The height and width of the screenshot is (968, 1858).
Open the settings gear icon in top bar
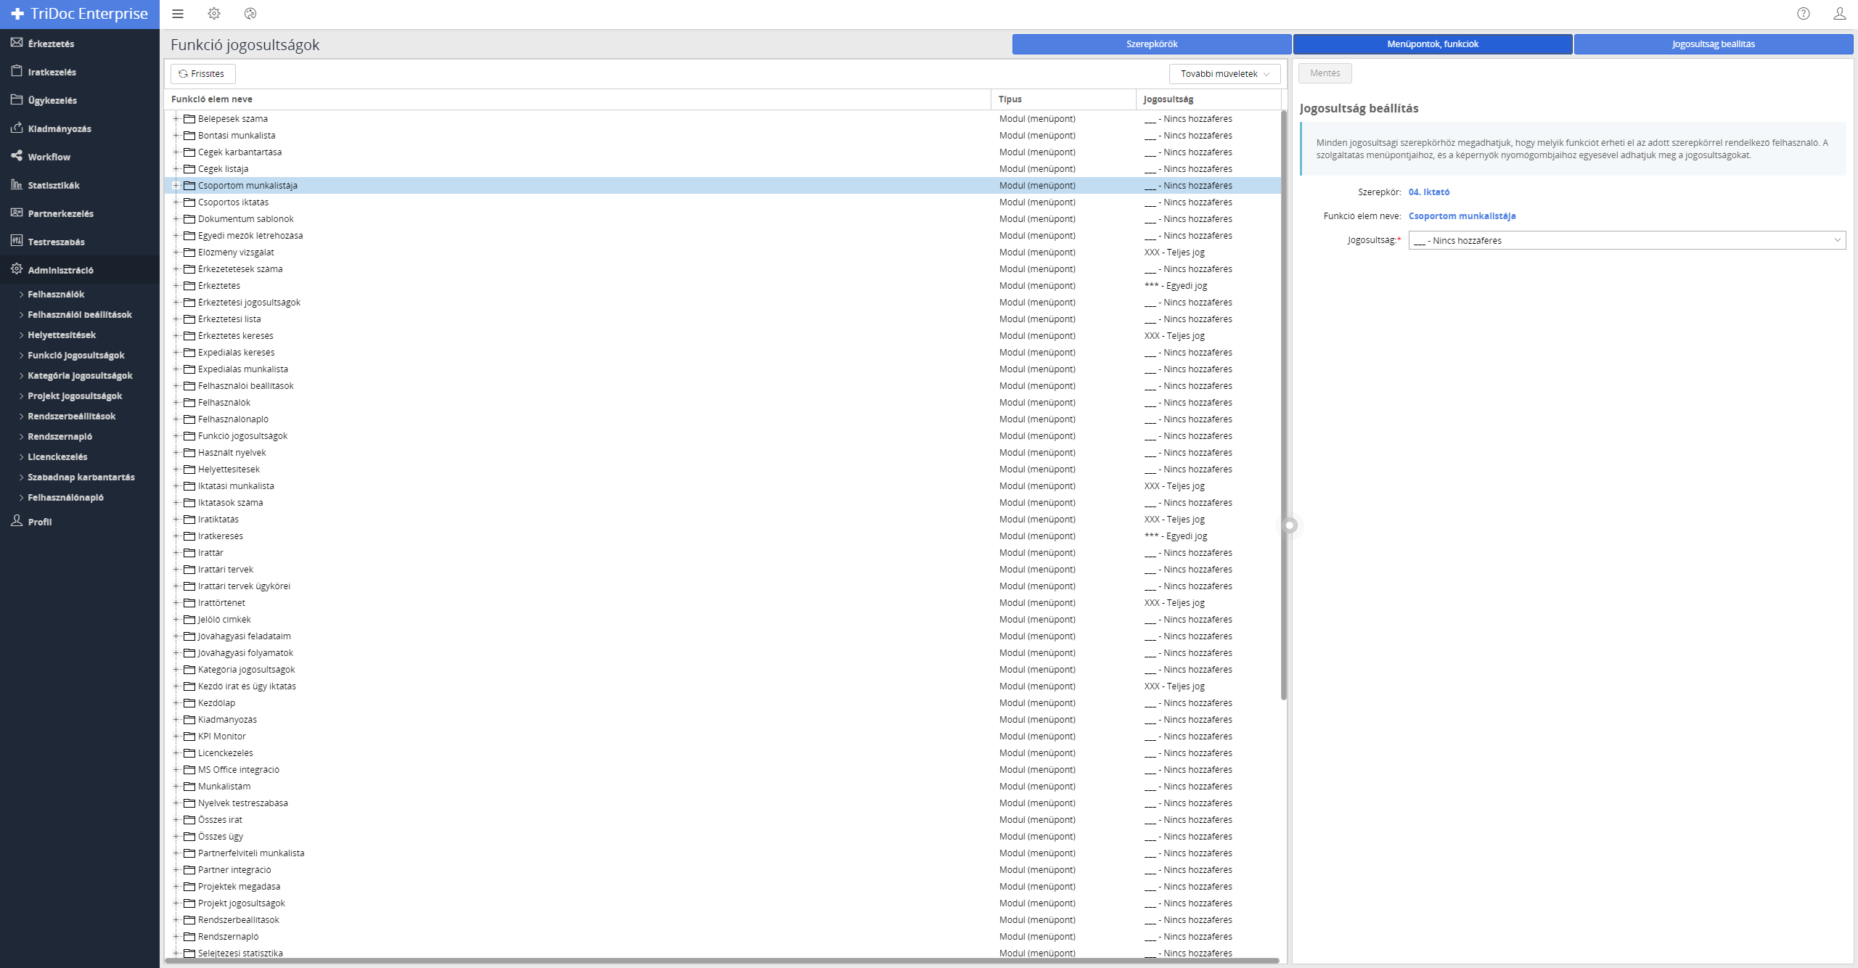tap(214, 14)
